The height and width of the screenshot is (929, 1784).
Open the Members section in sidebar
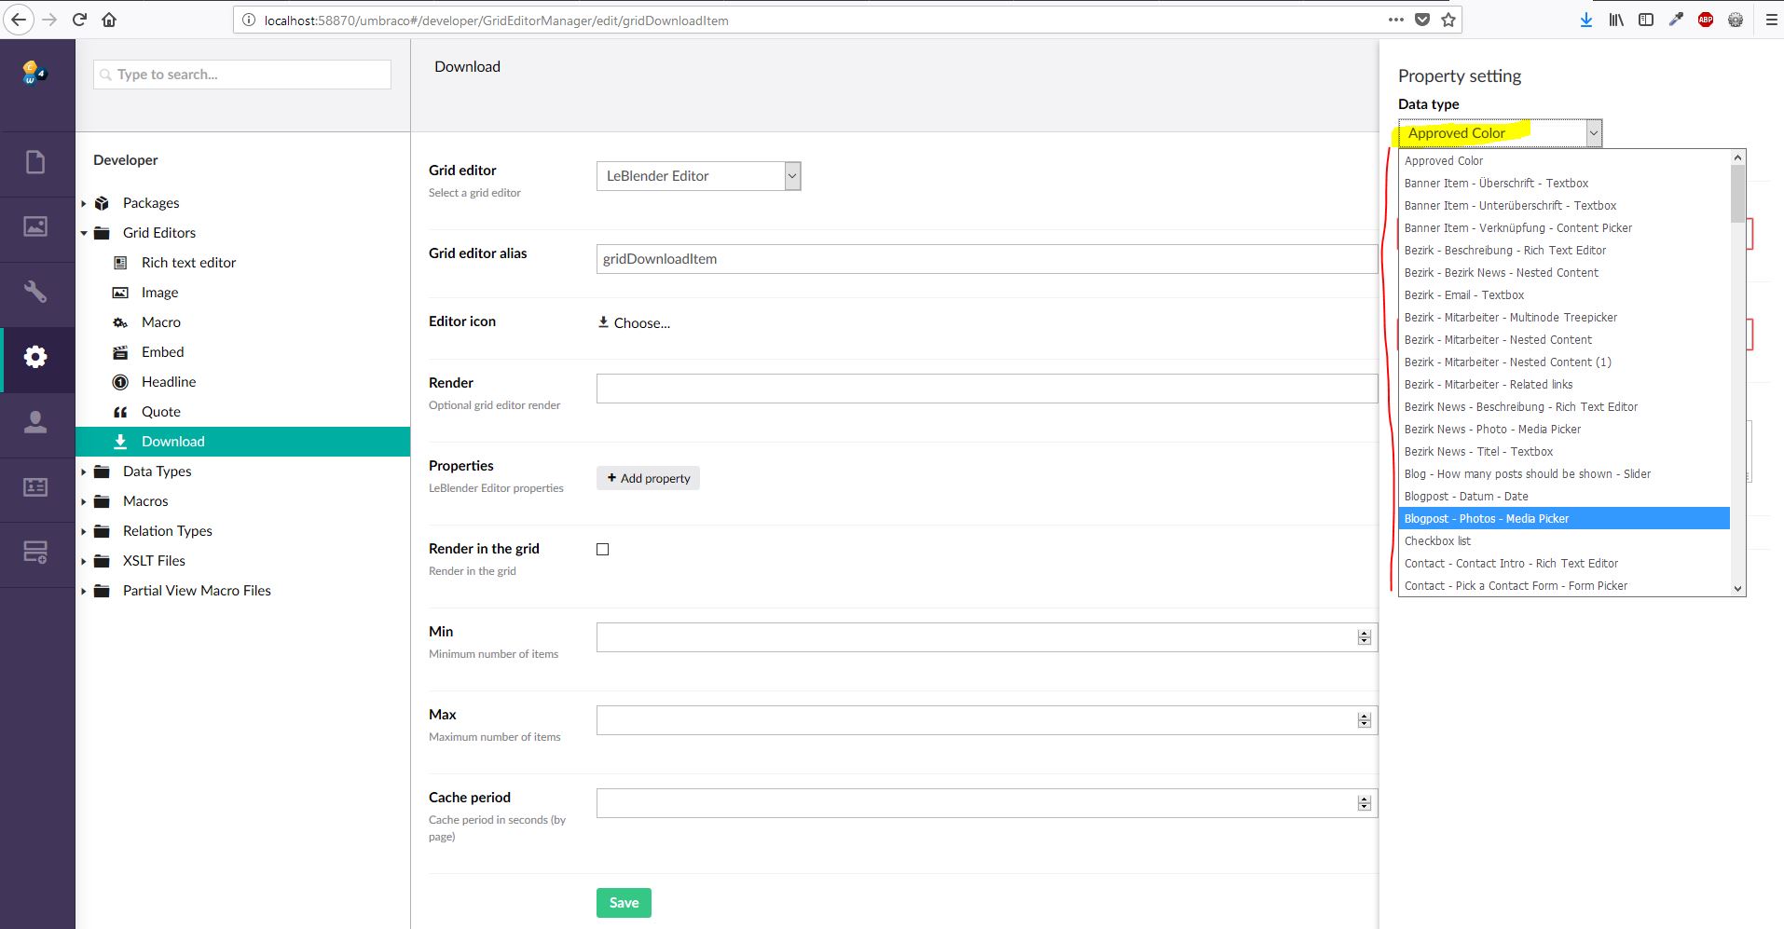(35, 487)
